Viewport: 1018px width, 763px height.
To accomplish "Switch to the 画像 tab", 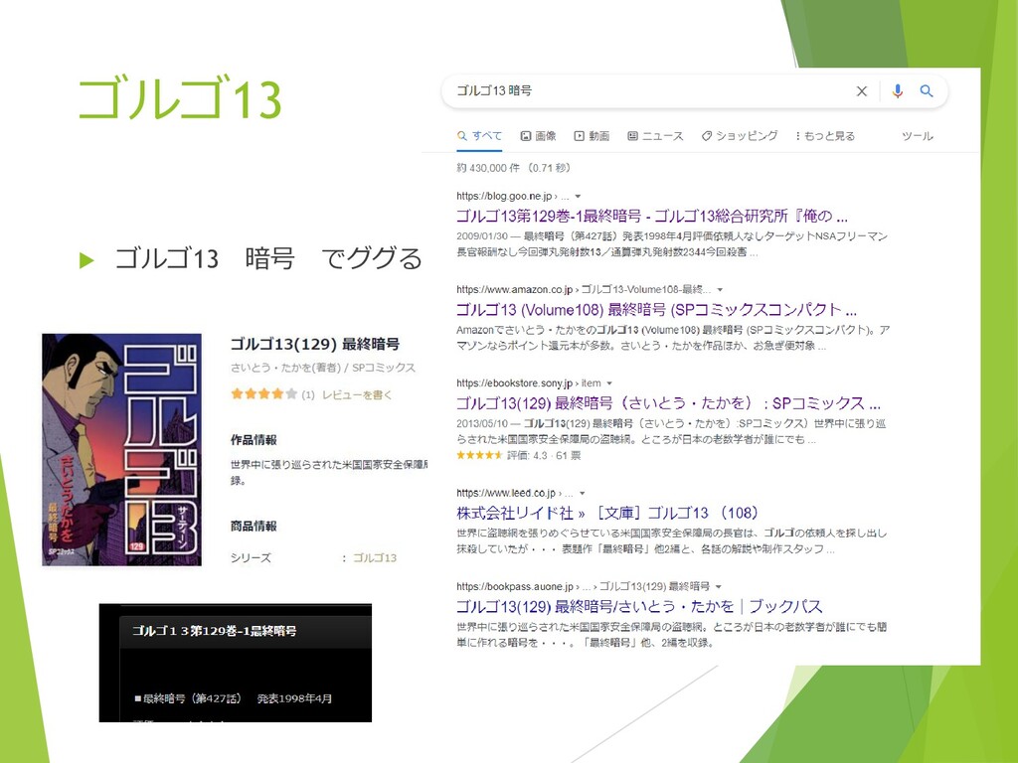I will 538,136.
